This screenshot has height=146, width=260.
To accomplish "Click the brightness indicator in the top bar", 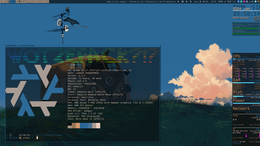I will pos(214,2).
